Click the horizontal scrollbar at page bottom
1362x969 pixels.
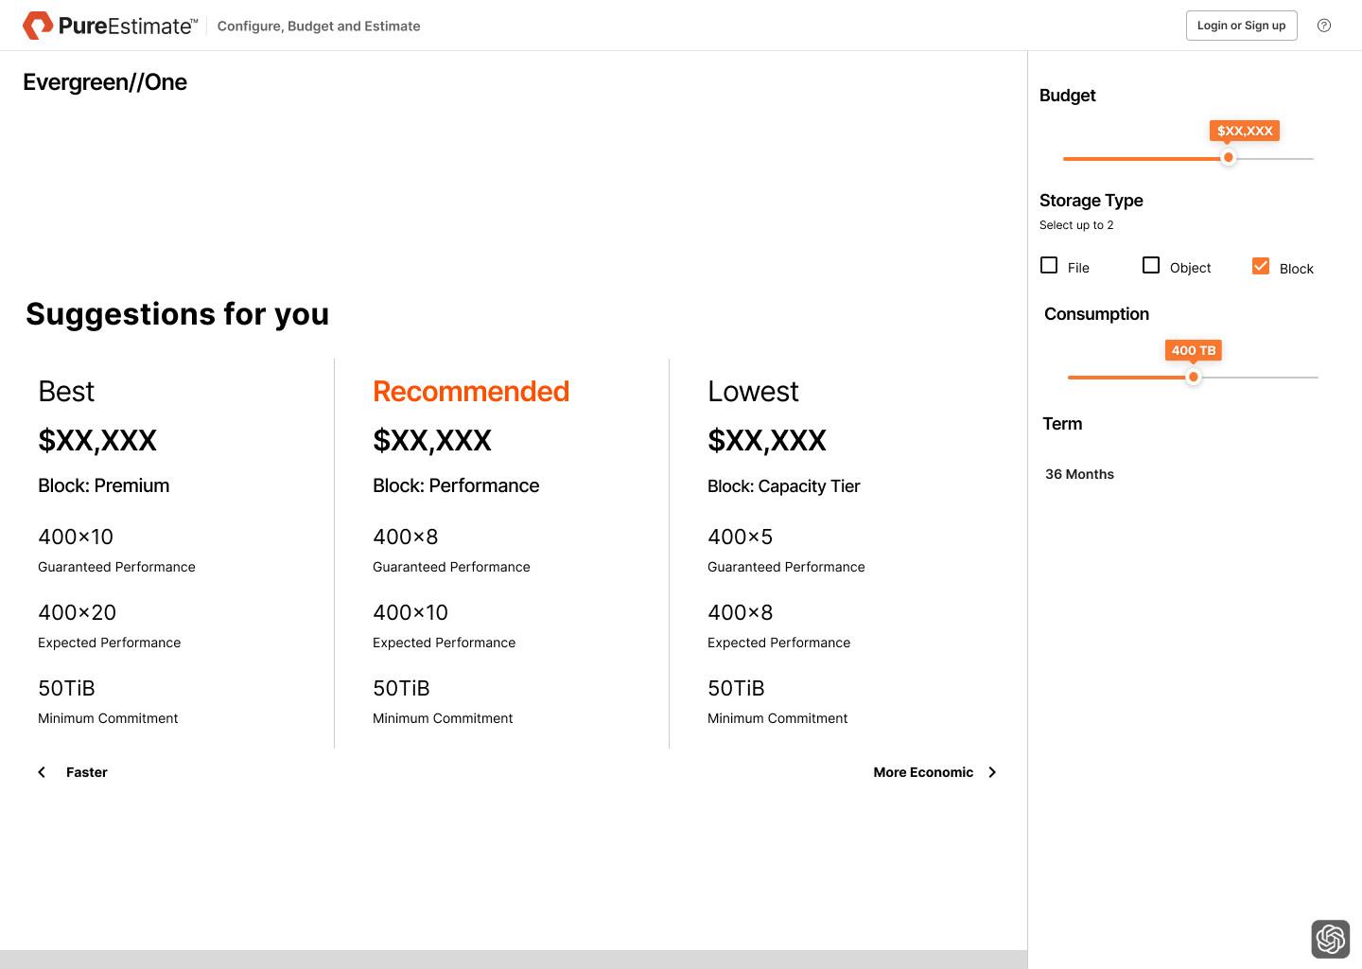tap(513, 959)
